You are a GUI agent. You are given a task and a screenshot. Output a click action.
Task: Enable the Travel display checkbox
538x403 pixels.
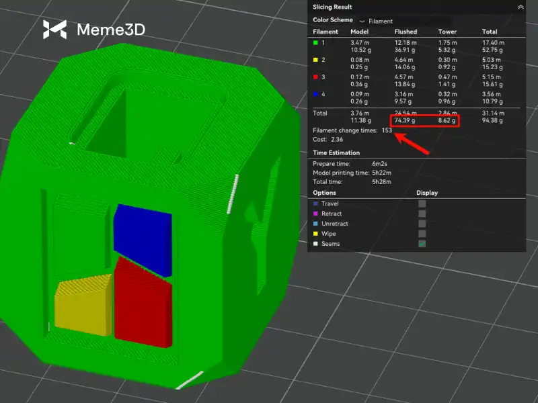(x=422, y=204)
